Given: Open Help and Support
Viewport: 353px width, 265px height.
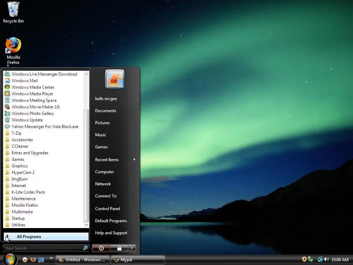Looking at the screenshot, I should pyautogui.click(x=111, y=233).
